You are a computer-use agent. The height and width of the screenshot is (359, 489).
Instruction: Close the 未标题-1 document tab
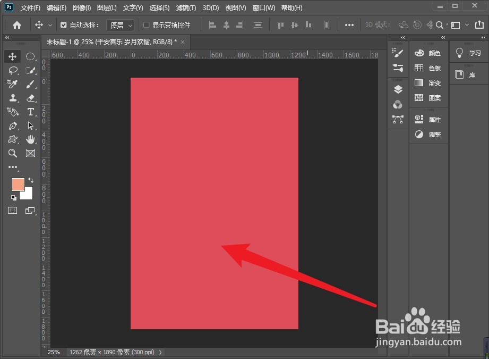coord(183,42)
